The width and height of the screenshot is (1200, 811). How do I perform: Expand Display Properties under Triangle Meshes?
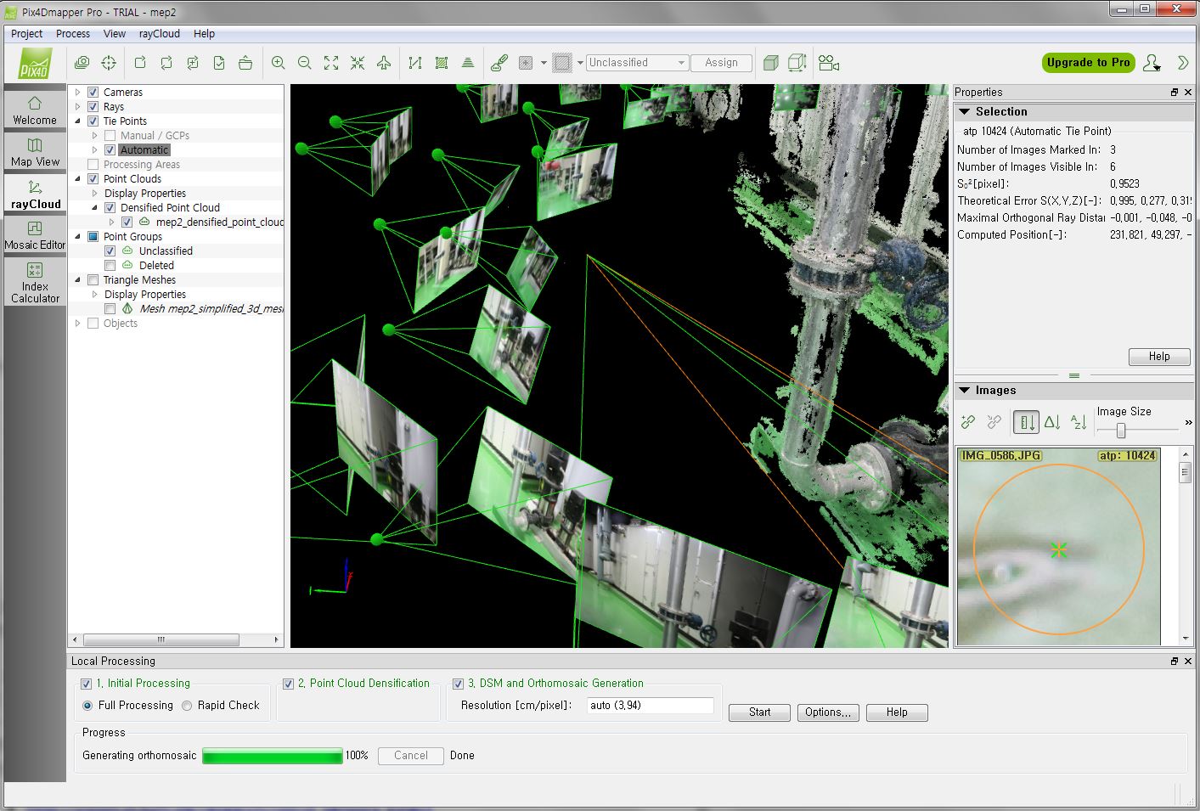95,294
